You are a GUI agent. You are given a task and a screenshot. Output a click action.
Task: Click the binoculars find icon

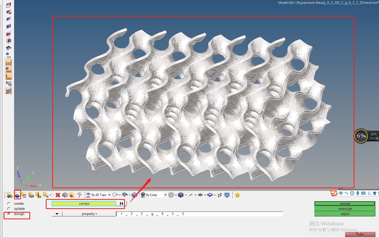[x=9, y=48]
